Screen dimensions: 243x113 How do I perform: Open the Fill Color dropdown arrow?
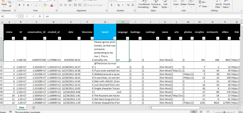pos(48,5)
